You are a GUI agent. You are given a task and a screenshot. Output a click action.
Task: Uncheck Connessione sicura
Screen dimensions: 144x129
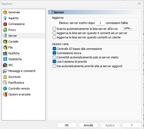tap(54, 53)
